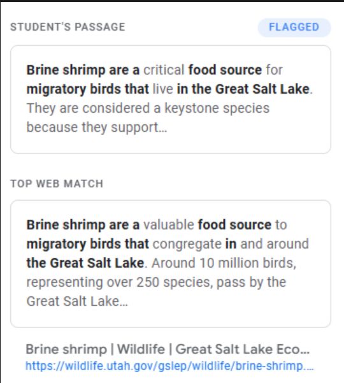Click truncated 'because they support…' text
344x383 pixels.
coord(97,127)
